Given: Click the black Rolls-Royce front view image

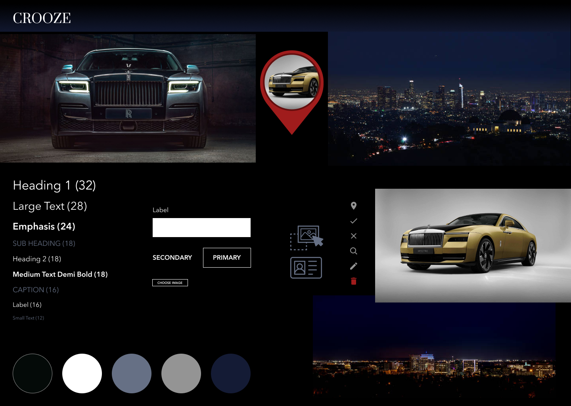Looking at the screenshot, I should [x=128, y=98].
